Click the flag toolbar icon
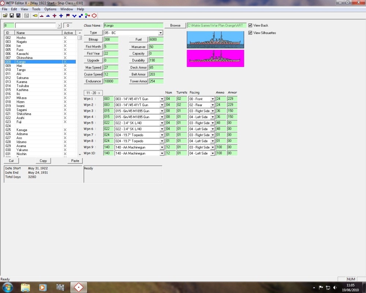Image resolution: width=366 pixels, height=293 pixels. click(x=68, y=16)
